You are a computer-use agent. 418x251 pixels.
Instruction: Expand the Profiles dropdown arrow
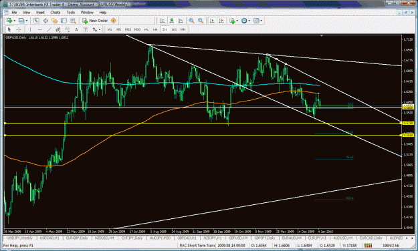pos(27,21)
